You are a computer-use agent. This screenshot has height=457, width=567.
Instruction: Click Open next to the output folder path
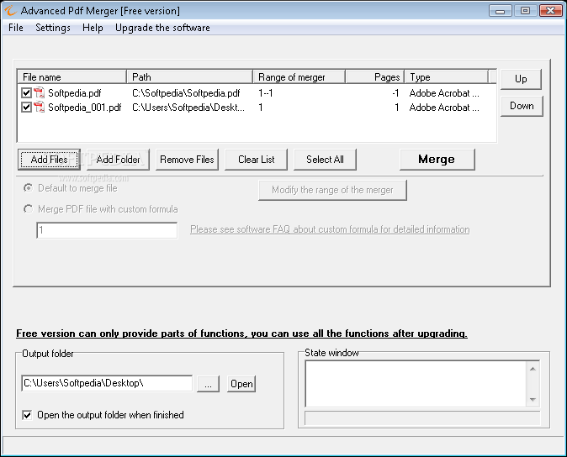click(x=241, y=384)
